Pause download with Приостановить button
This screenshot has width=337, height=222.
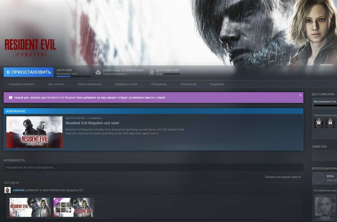pos(29,72)
